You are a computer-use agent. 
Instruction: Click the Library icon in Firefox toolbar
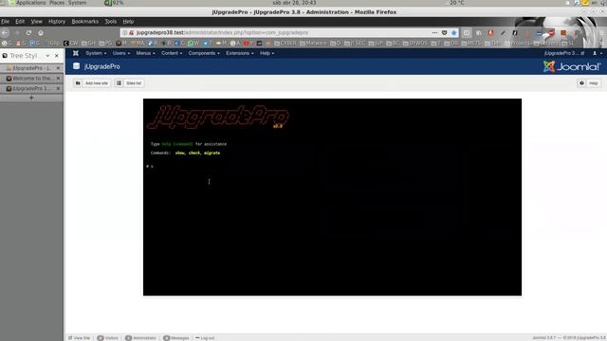pyautogui.click(x=478, y=33)
